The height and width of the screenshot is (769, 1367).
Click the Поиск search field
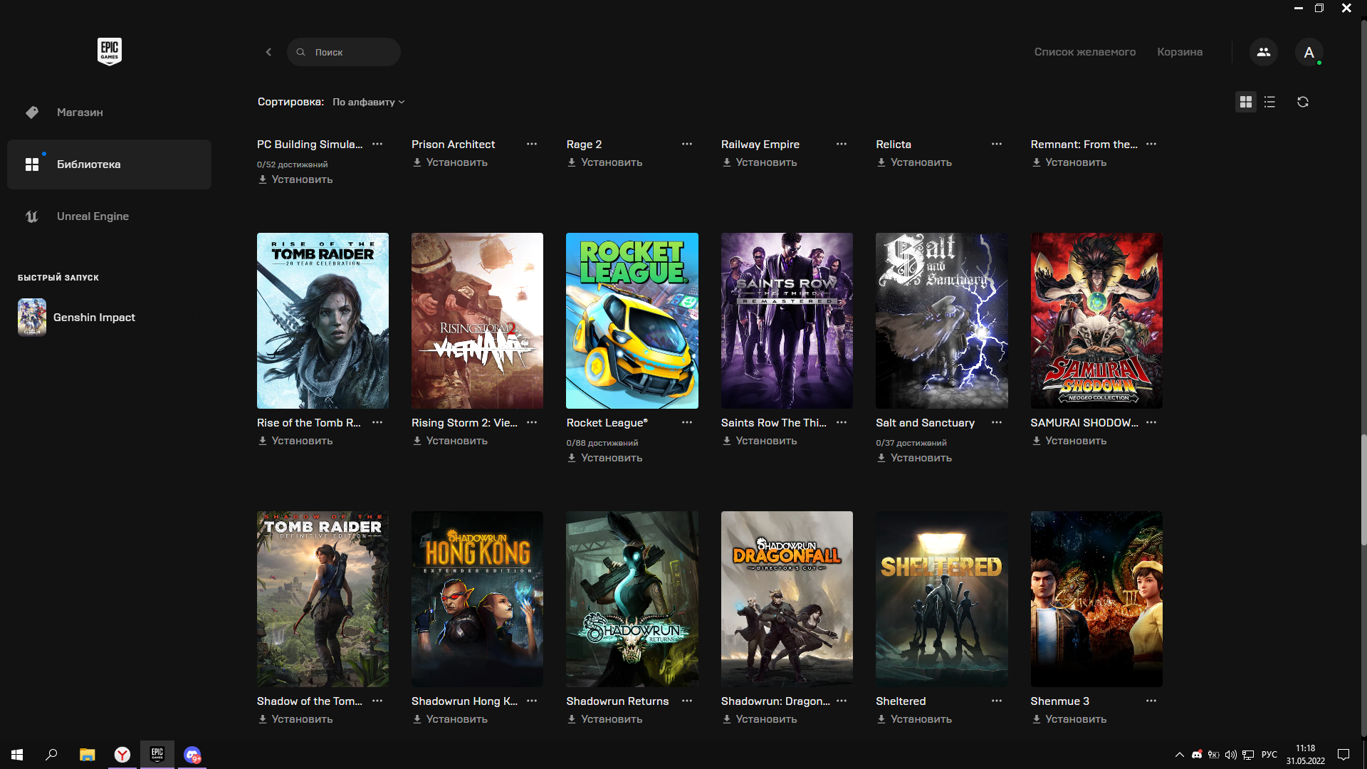tap(344, 52)
